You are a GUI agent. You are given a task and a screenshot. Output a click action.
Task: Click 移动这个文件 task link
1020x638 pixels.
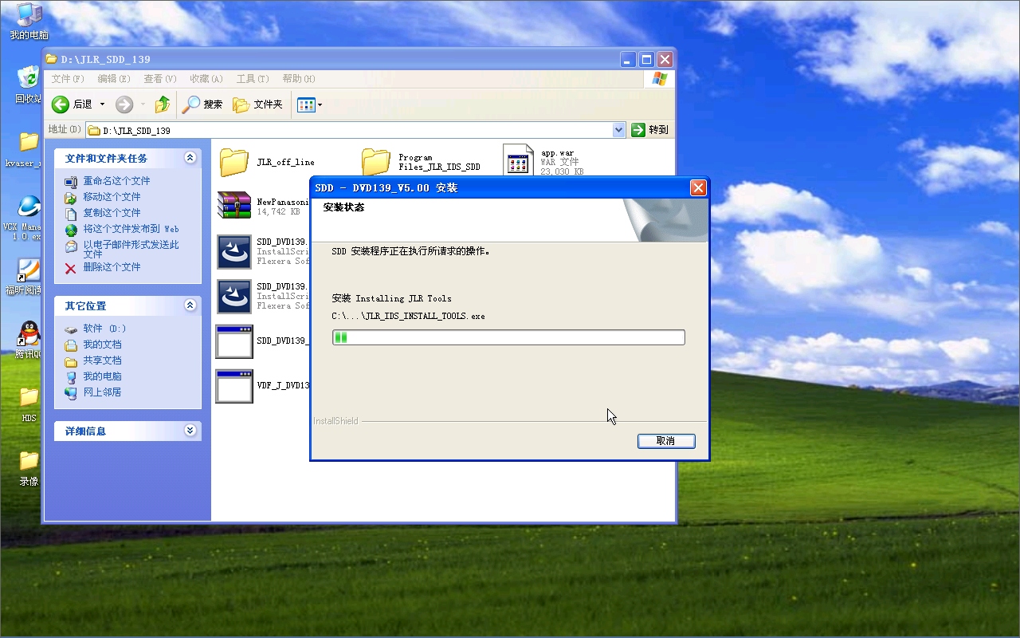click(x=112, y=197)
